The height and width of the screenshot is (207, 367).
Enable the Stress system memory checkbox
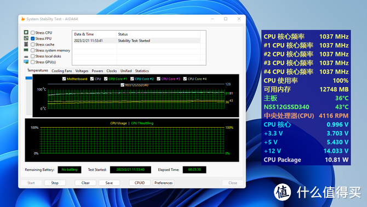point(33,50)
